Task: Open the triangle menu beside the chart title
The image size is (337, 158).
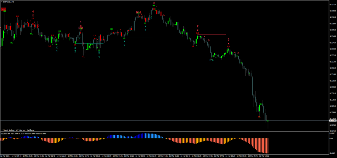Action: [2, 2]
